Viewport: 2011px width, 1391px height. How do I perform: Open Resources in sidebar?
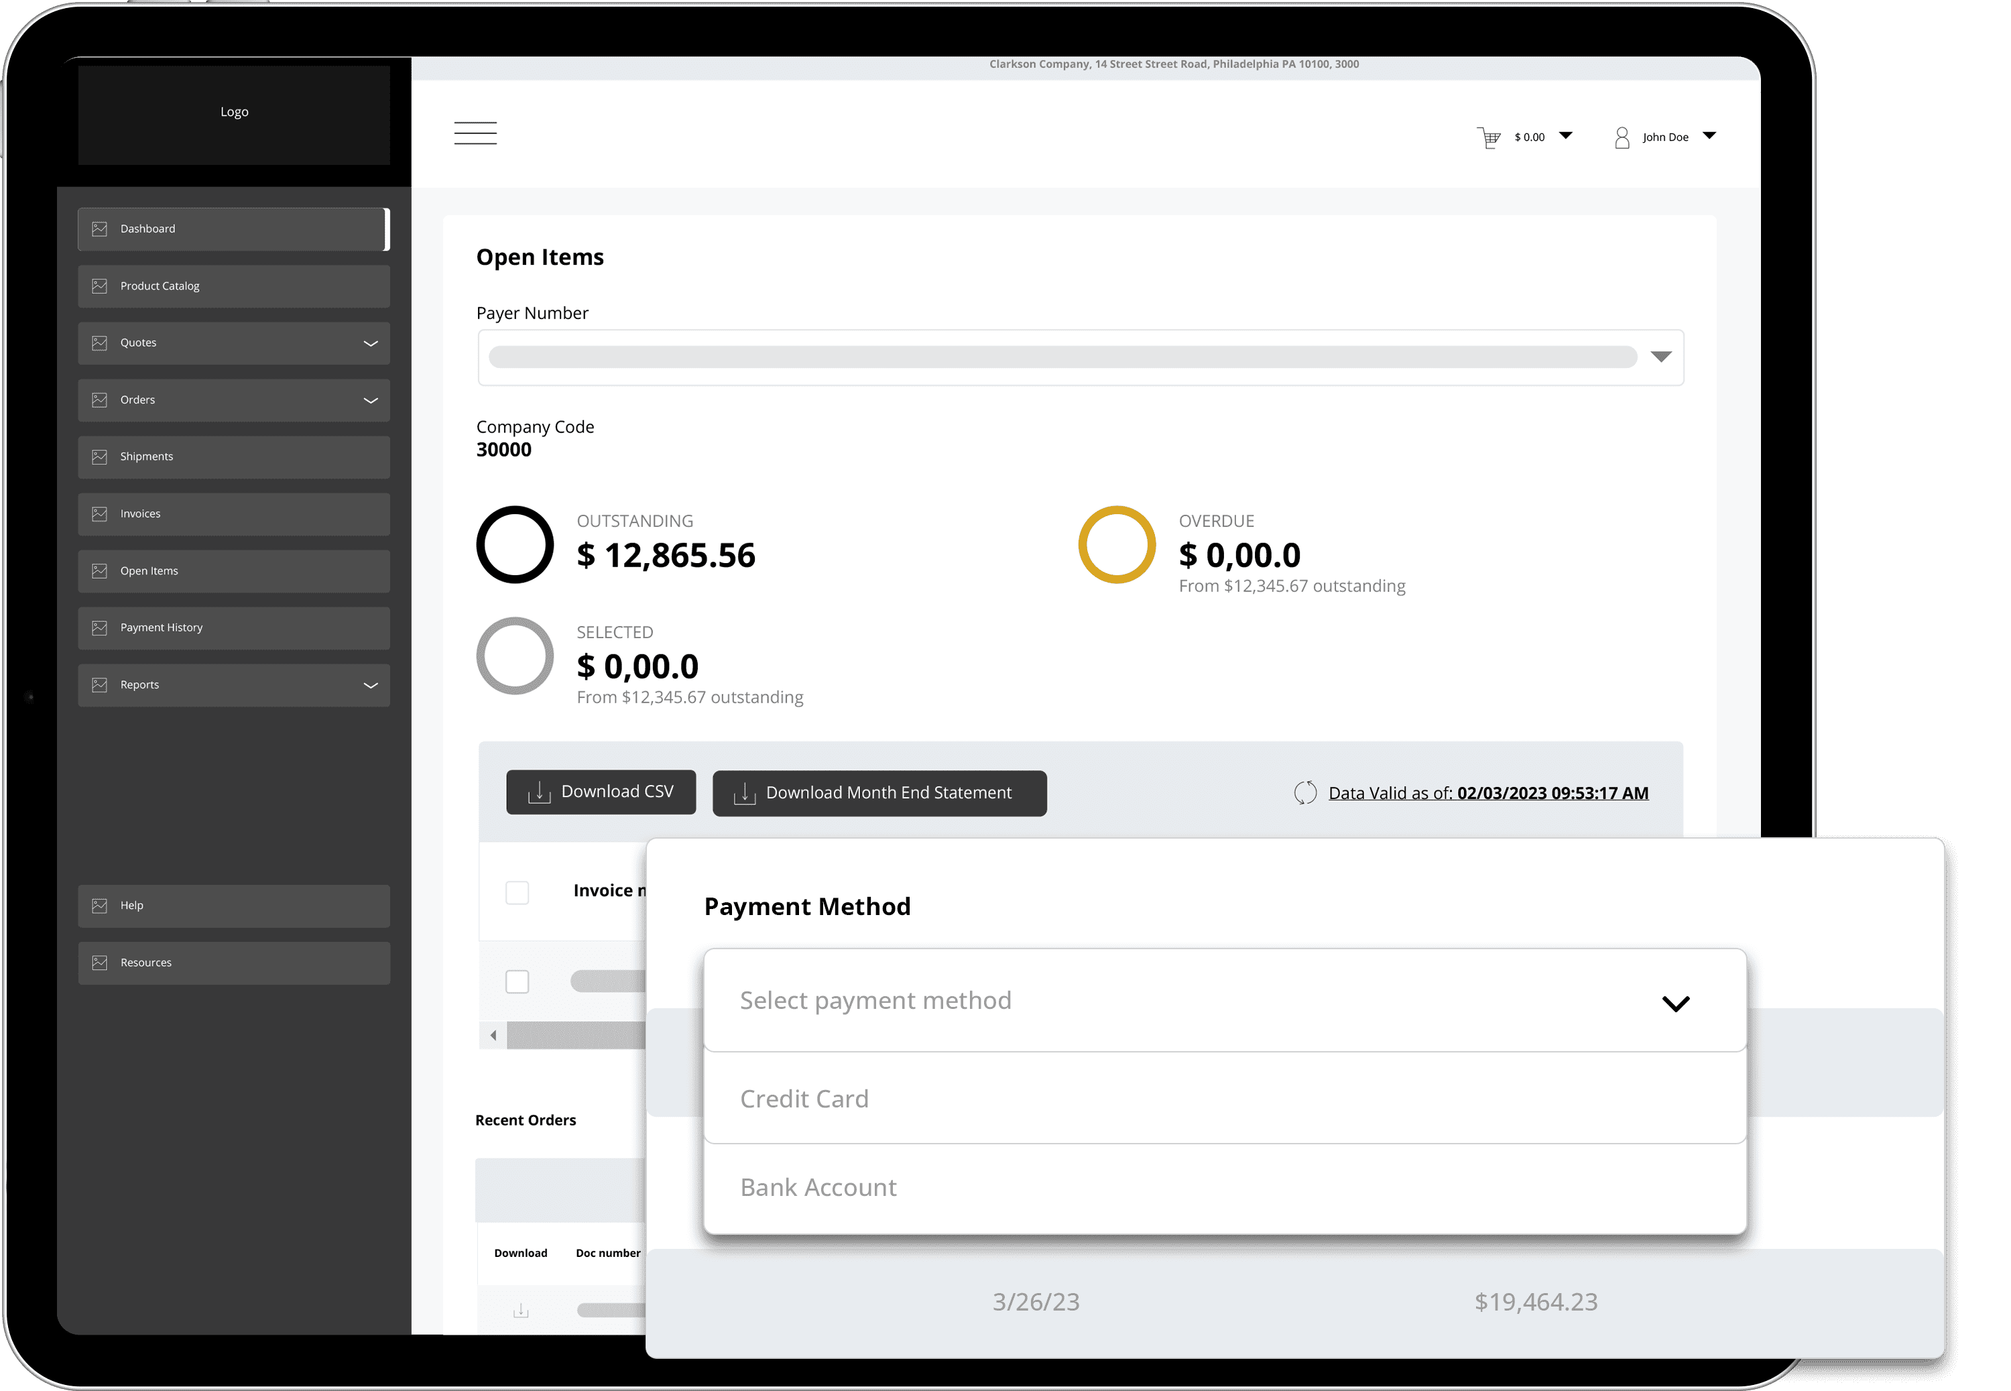pos(233,963)
